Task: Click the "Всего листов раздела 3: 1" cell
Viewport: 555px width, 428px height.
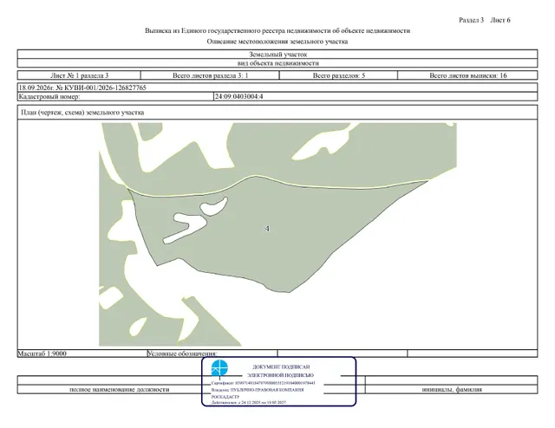Action: tap(210, 75)
